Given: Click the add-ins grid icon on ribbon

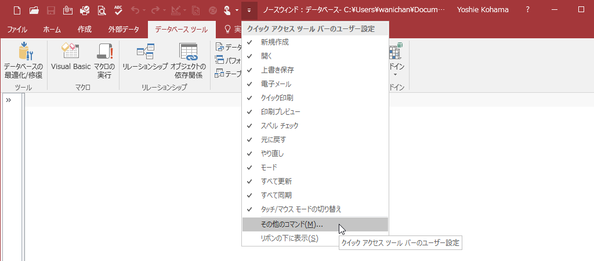Looking at the screenshot, I should point(396,51).
